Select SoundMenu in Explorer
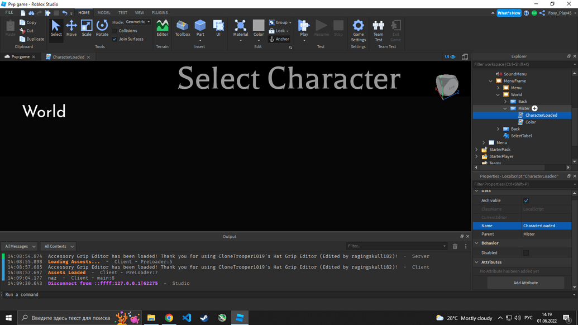Screen dimensions: 578x325 pyautogui.click(x=514, y=74)
